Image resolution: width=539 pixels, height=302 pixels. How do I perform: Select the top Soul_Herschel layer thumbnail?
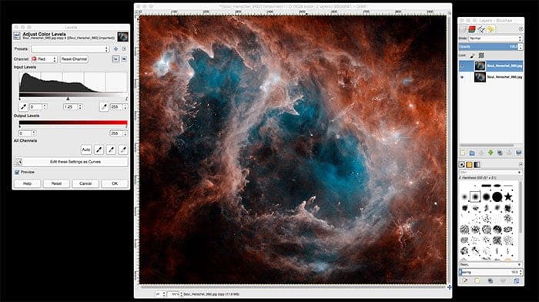(x=480, y=65)
